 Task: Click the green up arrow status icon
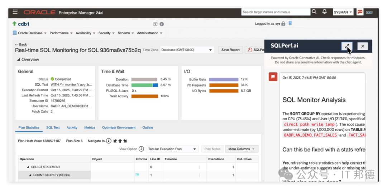pyautogui.click(x=14, y=24)
